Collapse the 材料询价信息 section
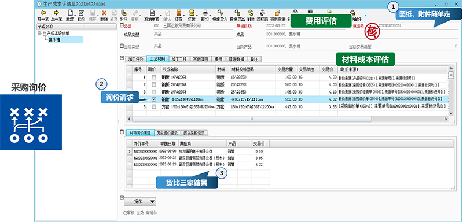The width and height of the screenshot is (463, 222). [x=122, y=132]
